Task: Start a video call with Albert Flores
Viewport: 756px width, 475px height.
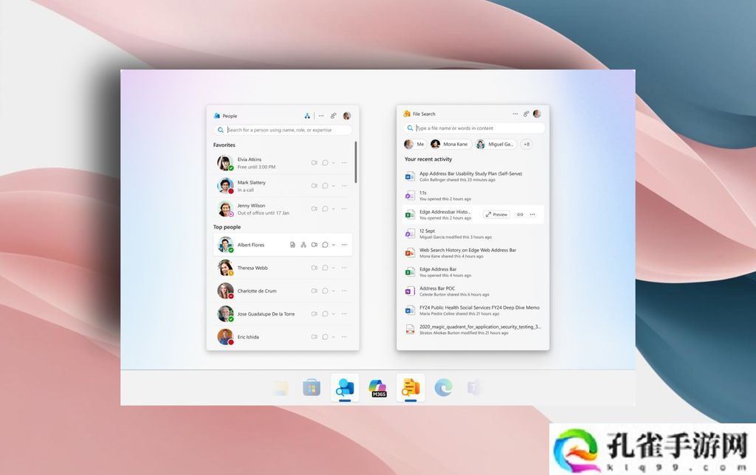Action: (x=315, y=245)
